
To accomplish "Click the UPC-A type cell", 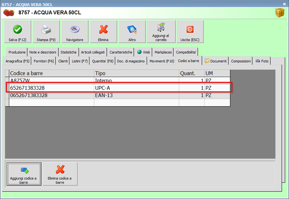I will 137,88.
